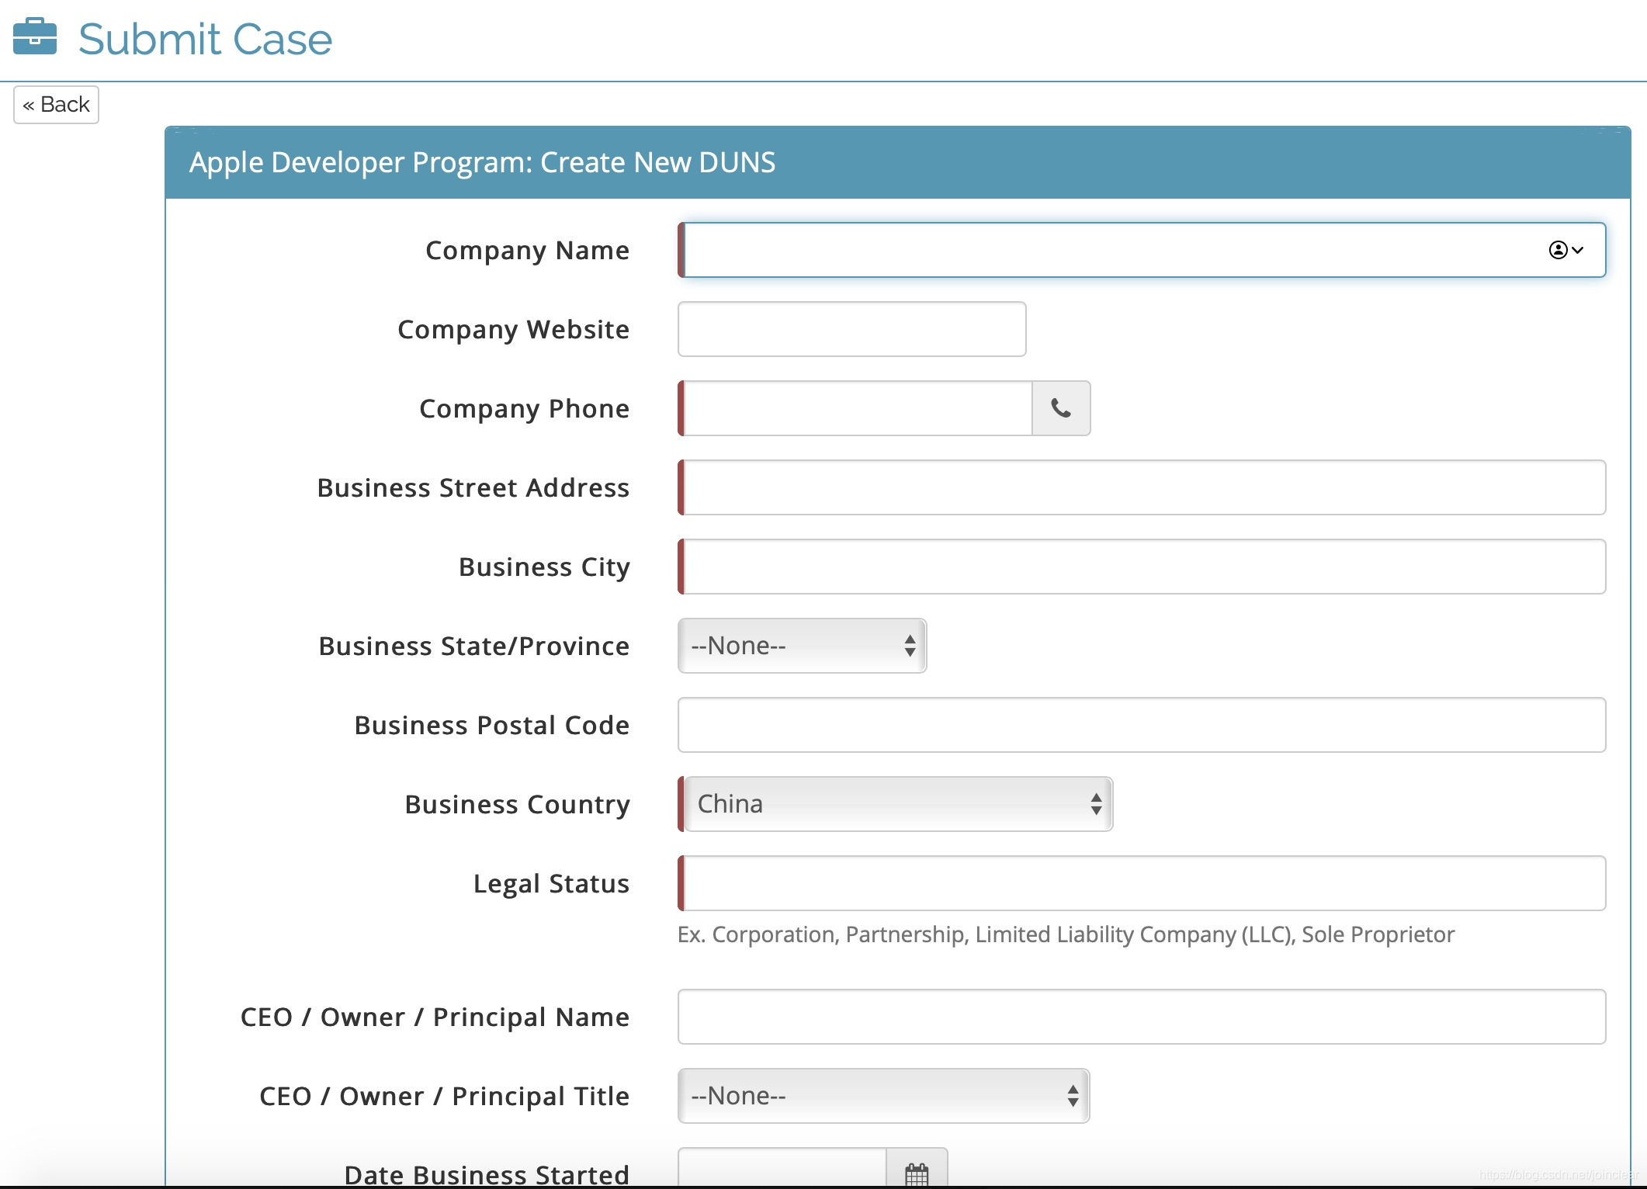1647x1189 pixels.
Task: Click the Legal Status text field
Action: [x=1142, y=883]
